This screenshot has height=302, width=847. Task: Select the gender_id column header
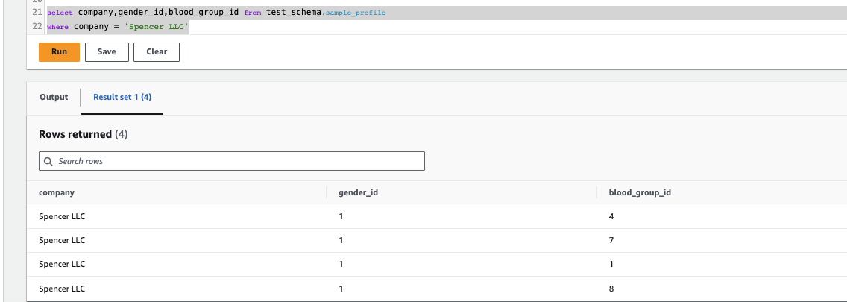pos(358,192)
